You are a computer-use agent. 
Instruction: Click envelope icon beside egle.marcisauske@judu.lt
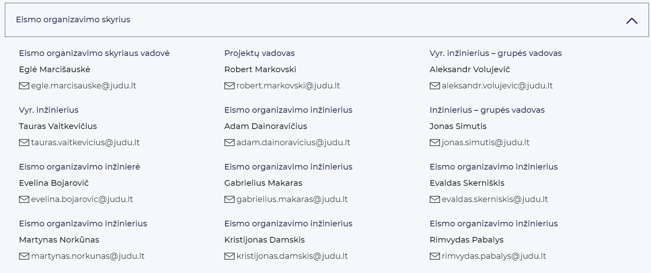pos(24,86)
